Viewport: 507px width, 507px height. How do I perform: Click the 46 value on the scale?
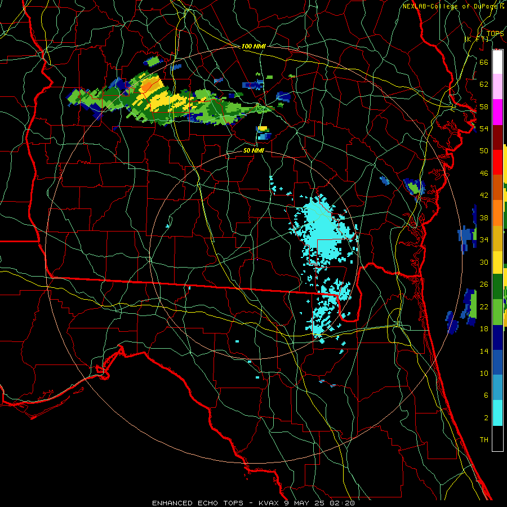pyautogui.click(x=484, y=174)
